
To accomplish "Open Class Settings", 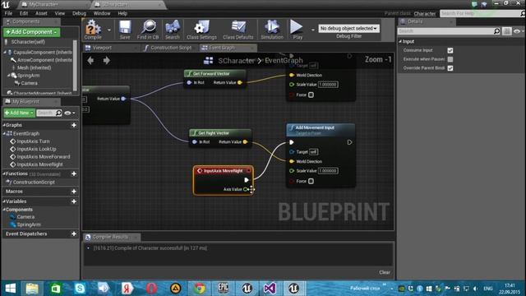I will click(x=201, y=30).
